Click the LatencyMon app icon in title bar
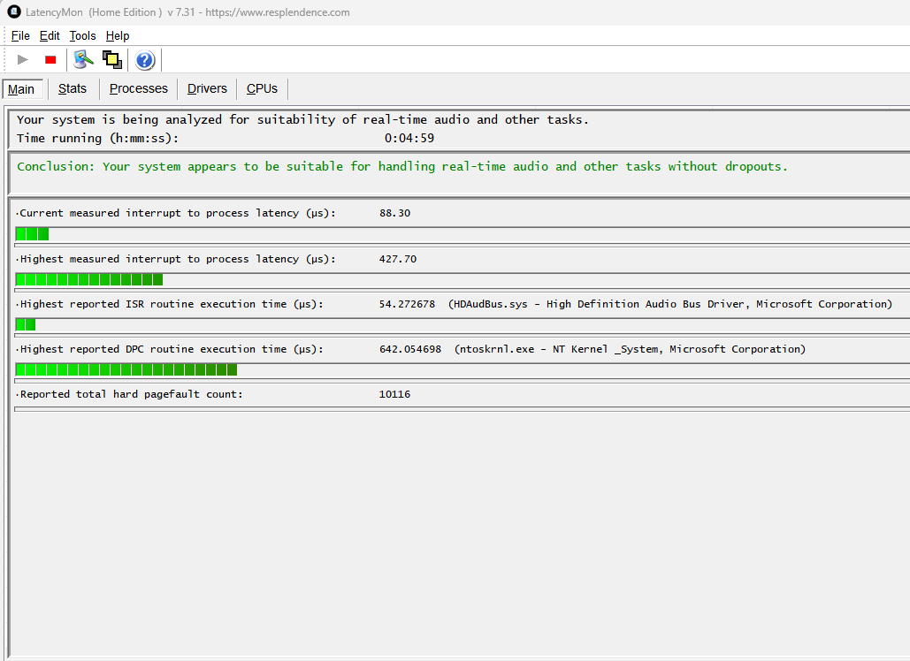This screenshot has height=661, width=910. pos(14,12)
